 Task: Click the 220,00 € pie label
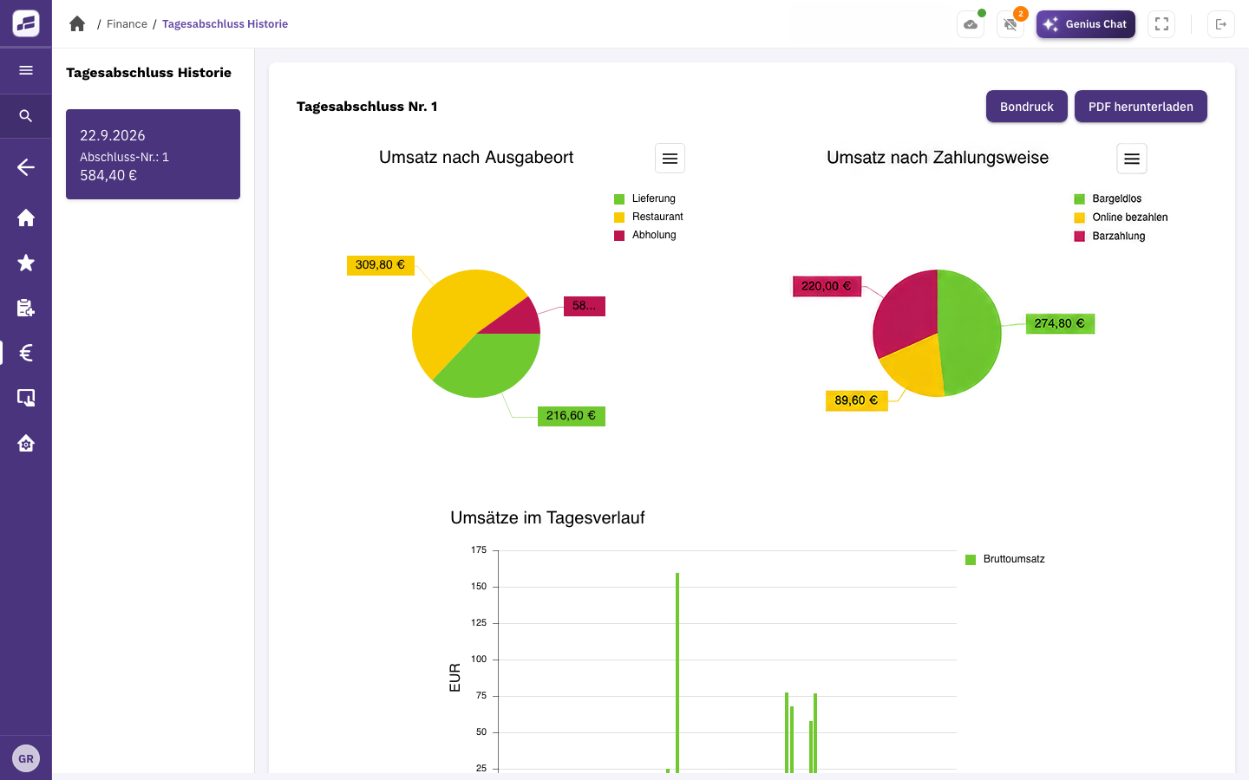click(x=827, y=286)
